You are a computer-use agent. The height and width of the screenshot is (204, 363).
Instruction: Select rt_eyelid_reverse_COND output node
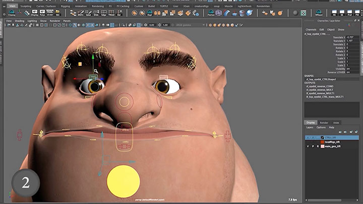(320, 86)
